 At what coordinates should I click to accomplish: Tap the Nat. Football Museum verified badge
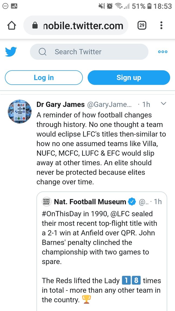pyautogui.click(x=132, y=202)
